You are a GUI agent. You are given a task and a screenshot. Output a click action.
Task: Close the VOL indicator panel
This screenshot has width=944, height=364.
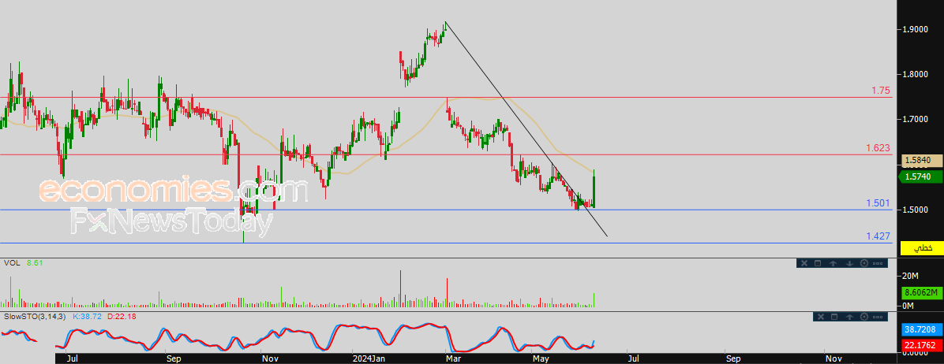(x=804, y=263)
